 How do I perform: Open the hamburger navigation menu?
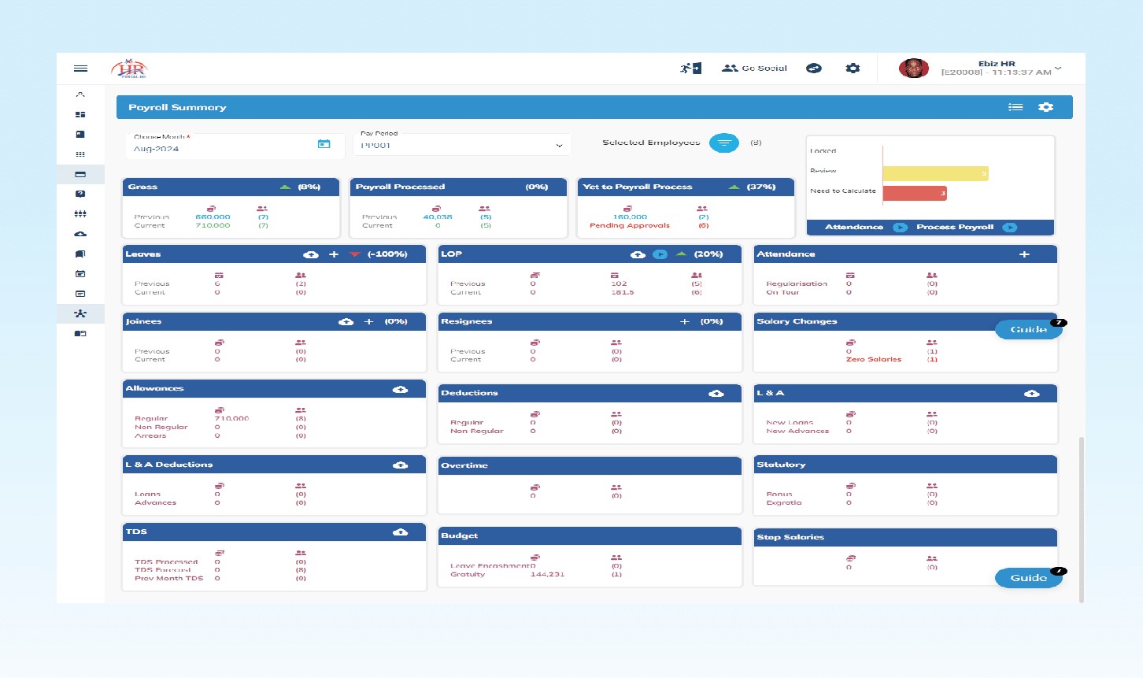(x=80, y=69)
